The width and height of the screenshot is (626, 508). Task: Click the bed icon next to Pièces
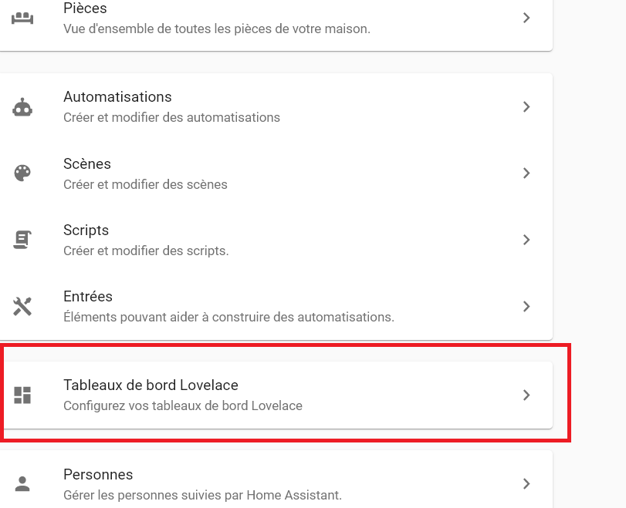point(22,18)
